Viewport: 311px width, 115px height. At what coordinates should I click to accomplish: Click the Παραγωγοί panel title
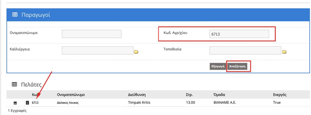coord(36,15)
